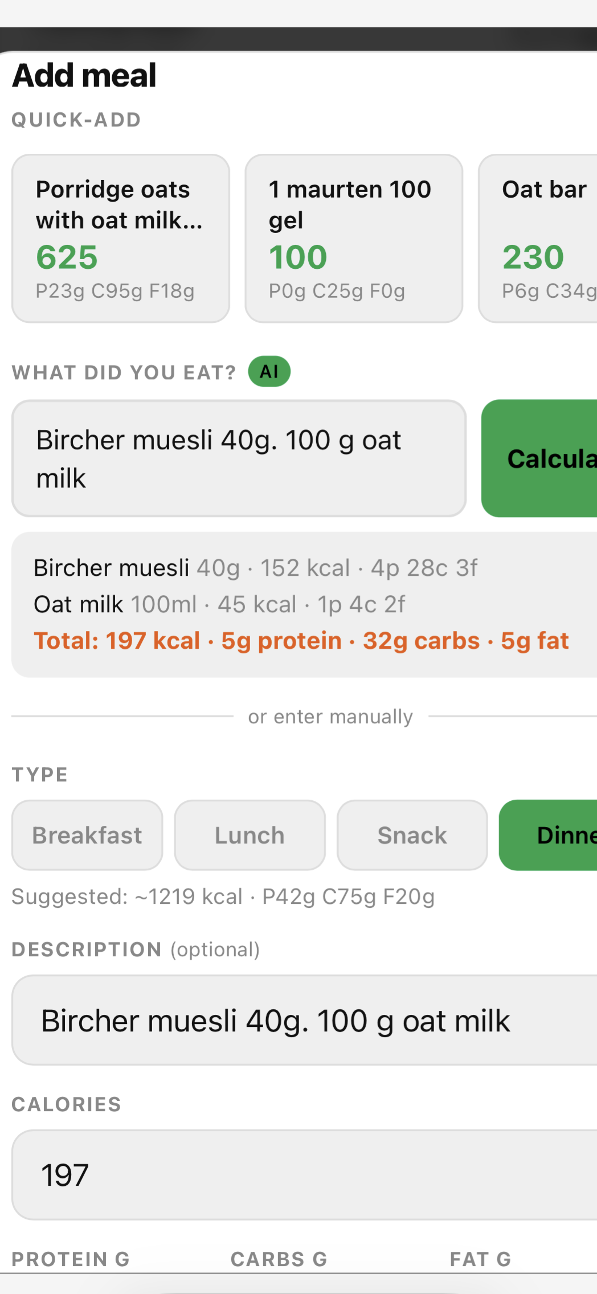Tap the Bircher muesli 152 kcal result line
The image size is (597, 1294).
tap(255, 568)
